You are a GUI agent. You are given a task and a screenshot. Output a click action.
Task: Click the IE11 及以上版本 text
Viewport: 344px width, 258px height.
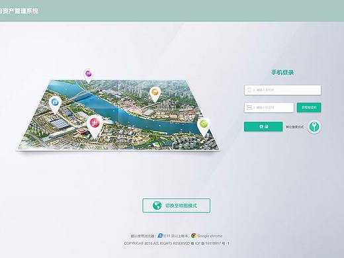pyautogui.click(x=176, y=236)
